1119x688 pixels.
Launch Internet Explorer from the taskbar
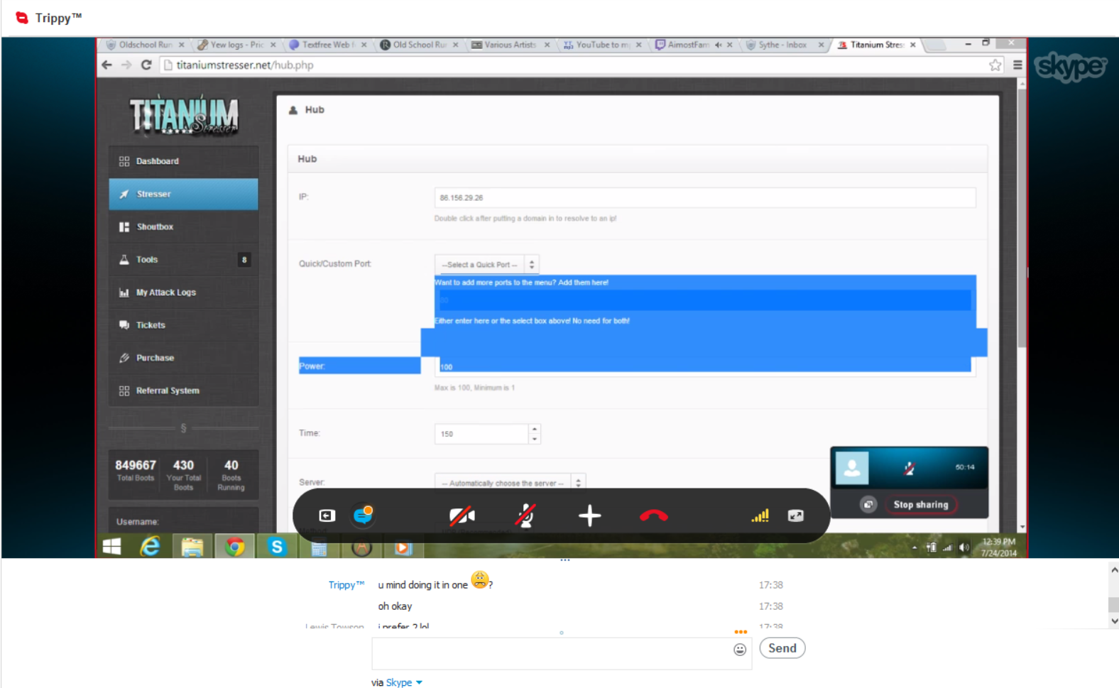[150, 547]
